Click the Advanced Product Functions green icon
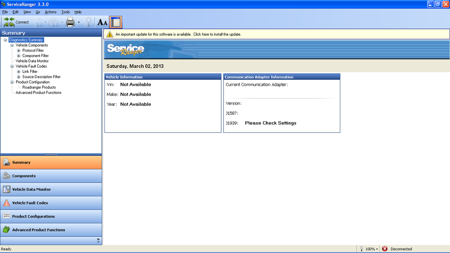Image resolution: width=450 pixels, height=253 pixels. 6,230
